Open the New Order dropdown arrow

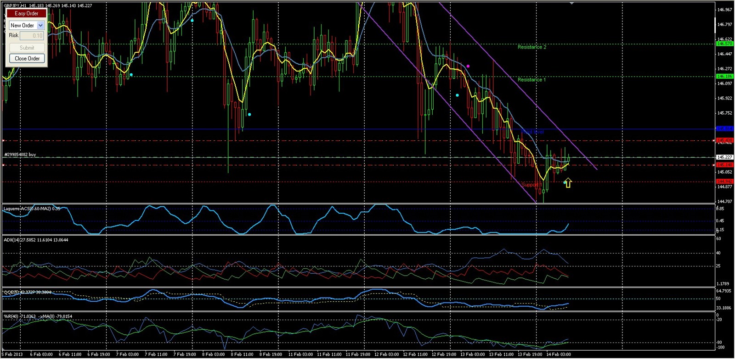(40, 25)
